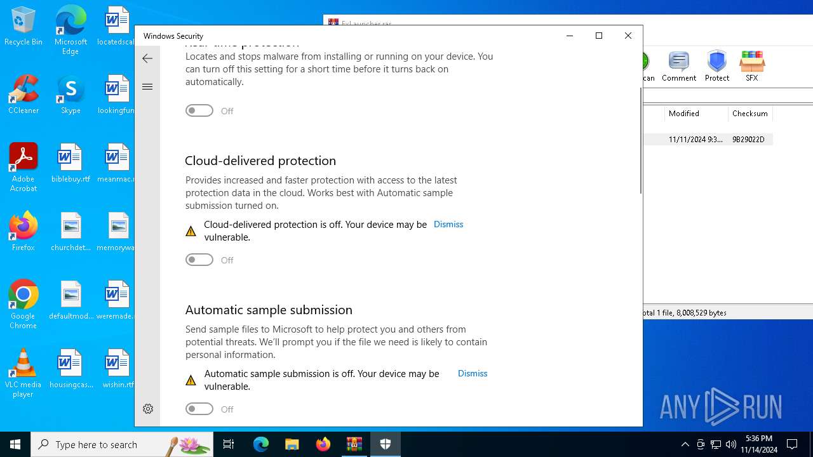Dismiss the Cloud-delivered protection warning
The image size is (813, 457).
coord(448,224)
